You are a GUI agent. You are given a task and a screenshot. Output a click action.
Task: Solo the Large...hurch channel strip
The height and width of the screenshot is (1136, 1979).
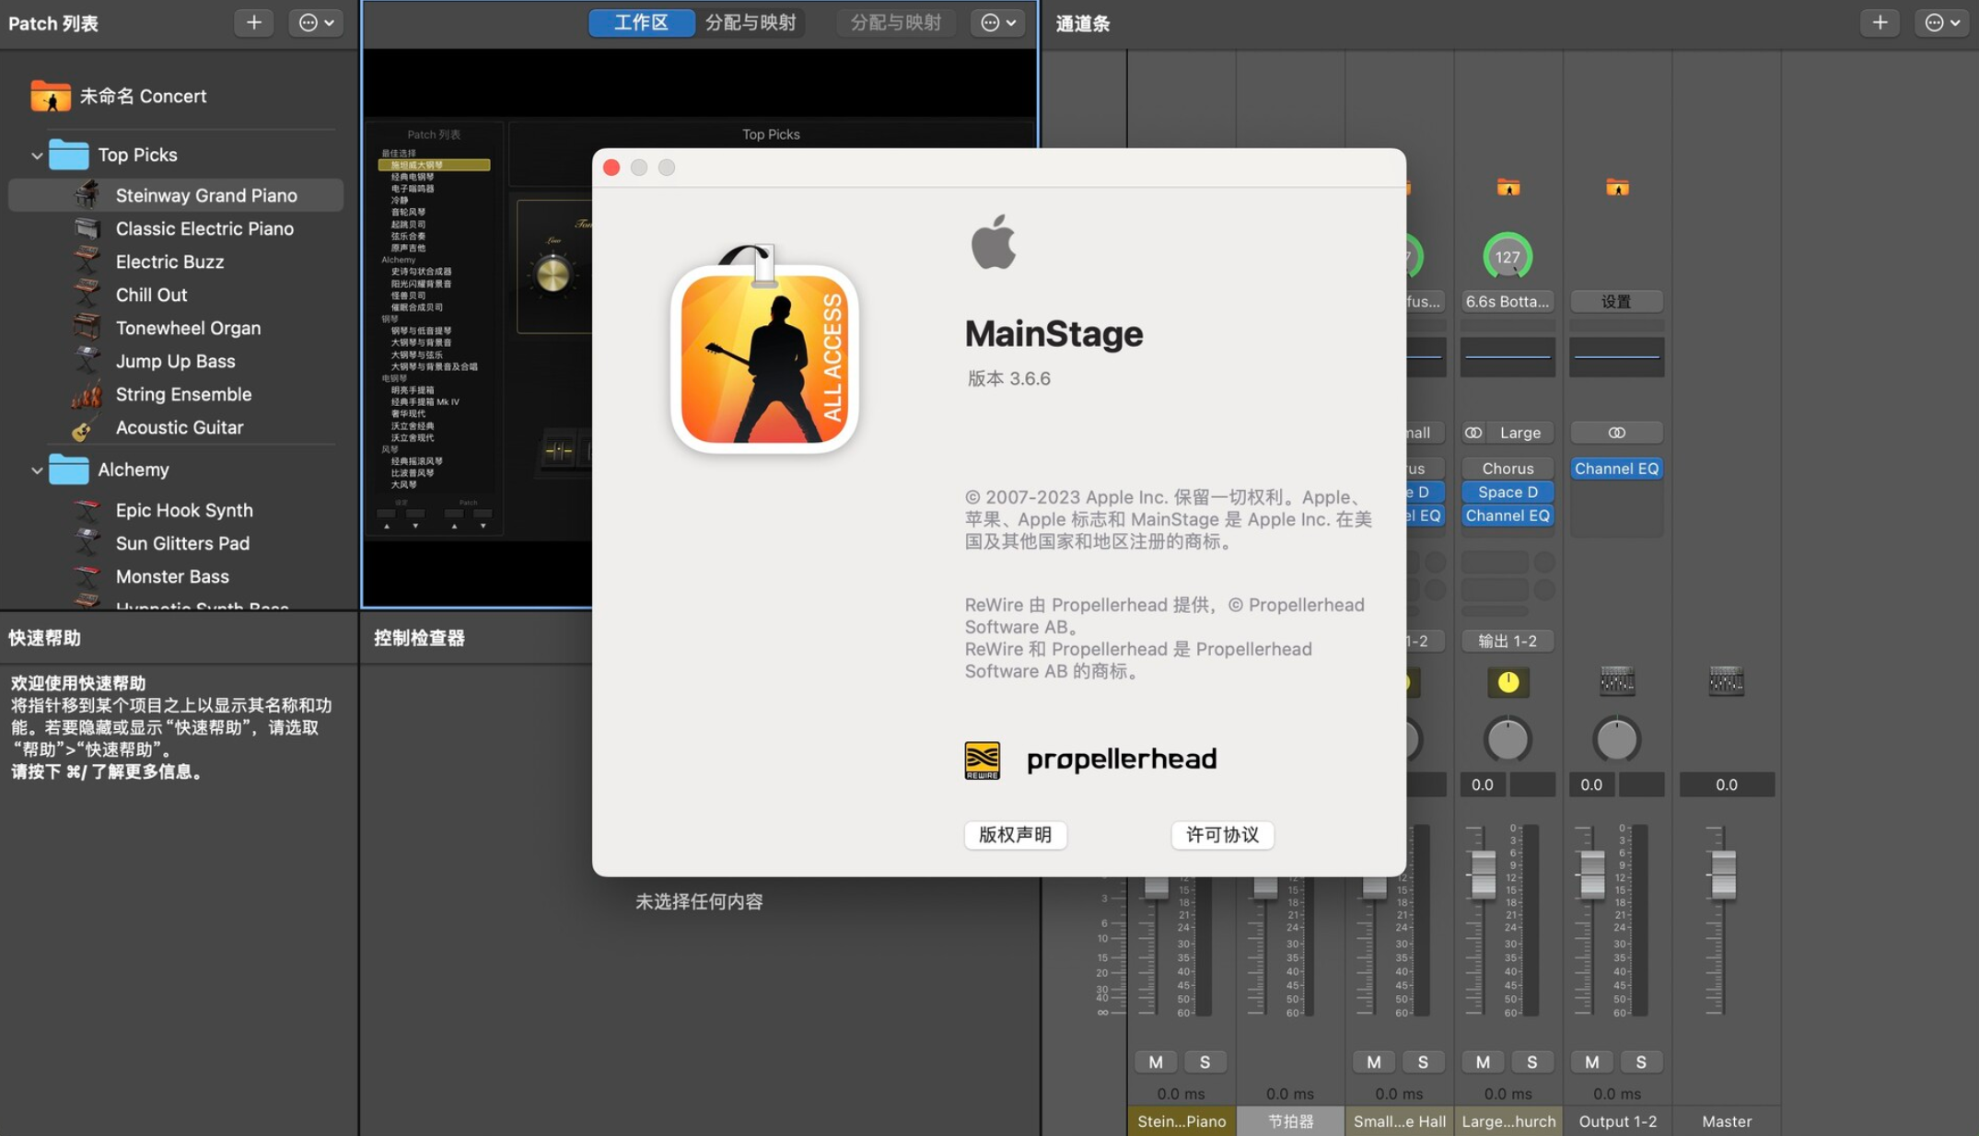[x=1531, y=1061]
